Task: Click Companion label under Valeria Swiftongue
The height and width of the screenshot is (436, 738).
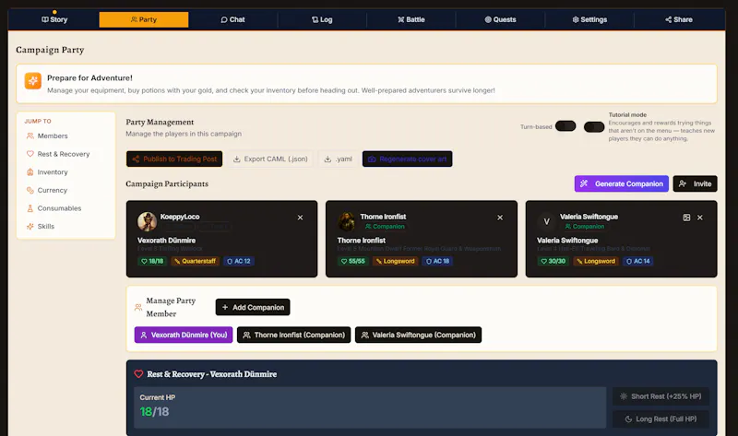Action: tap(585, 227)
